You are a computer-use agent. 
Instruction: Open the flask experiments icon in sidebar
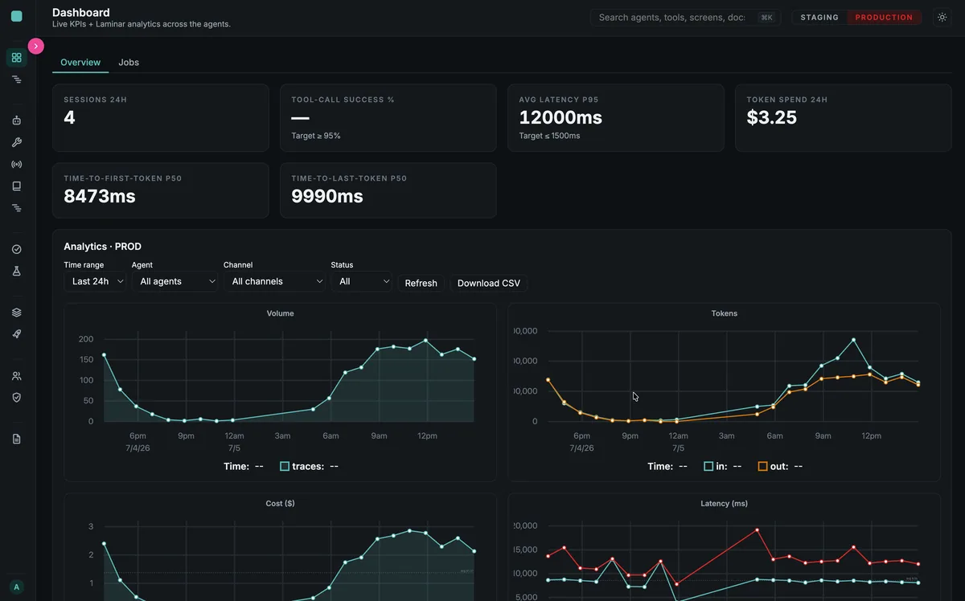16,272
